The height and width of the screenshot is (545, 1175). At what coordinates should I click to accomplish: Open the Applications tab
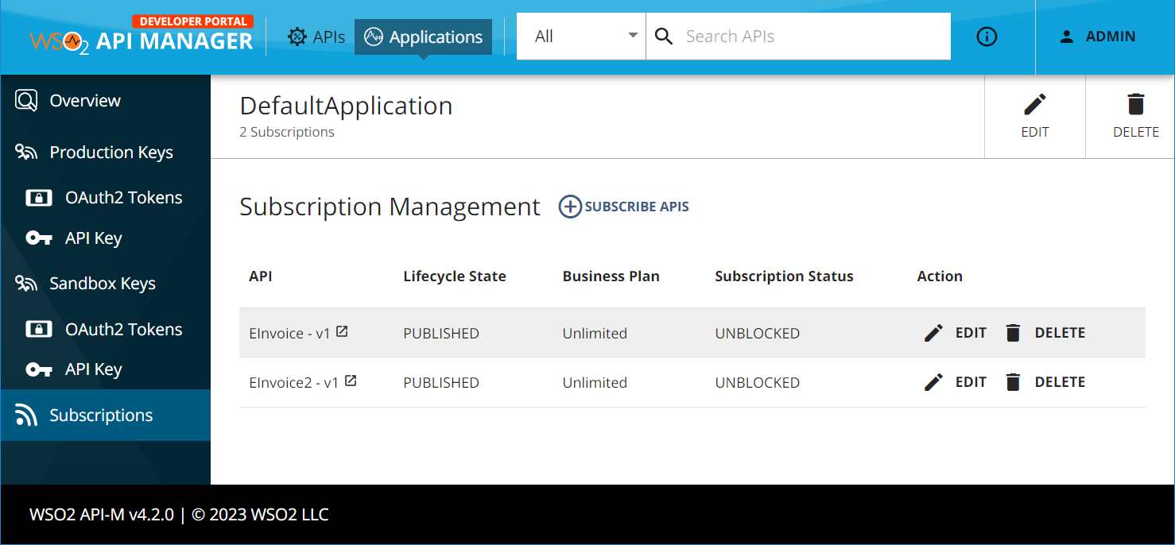(423, 37)
